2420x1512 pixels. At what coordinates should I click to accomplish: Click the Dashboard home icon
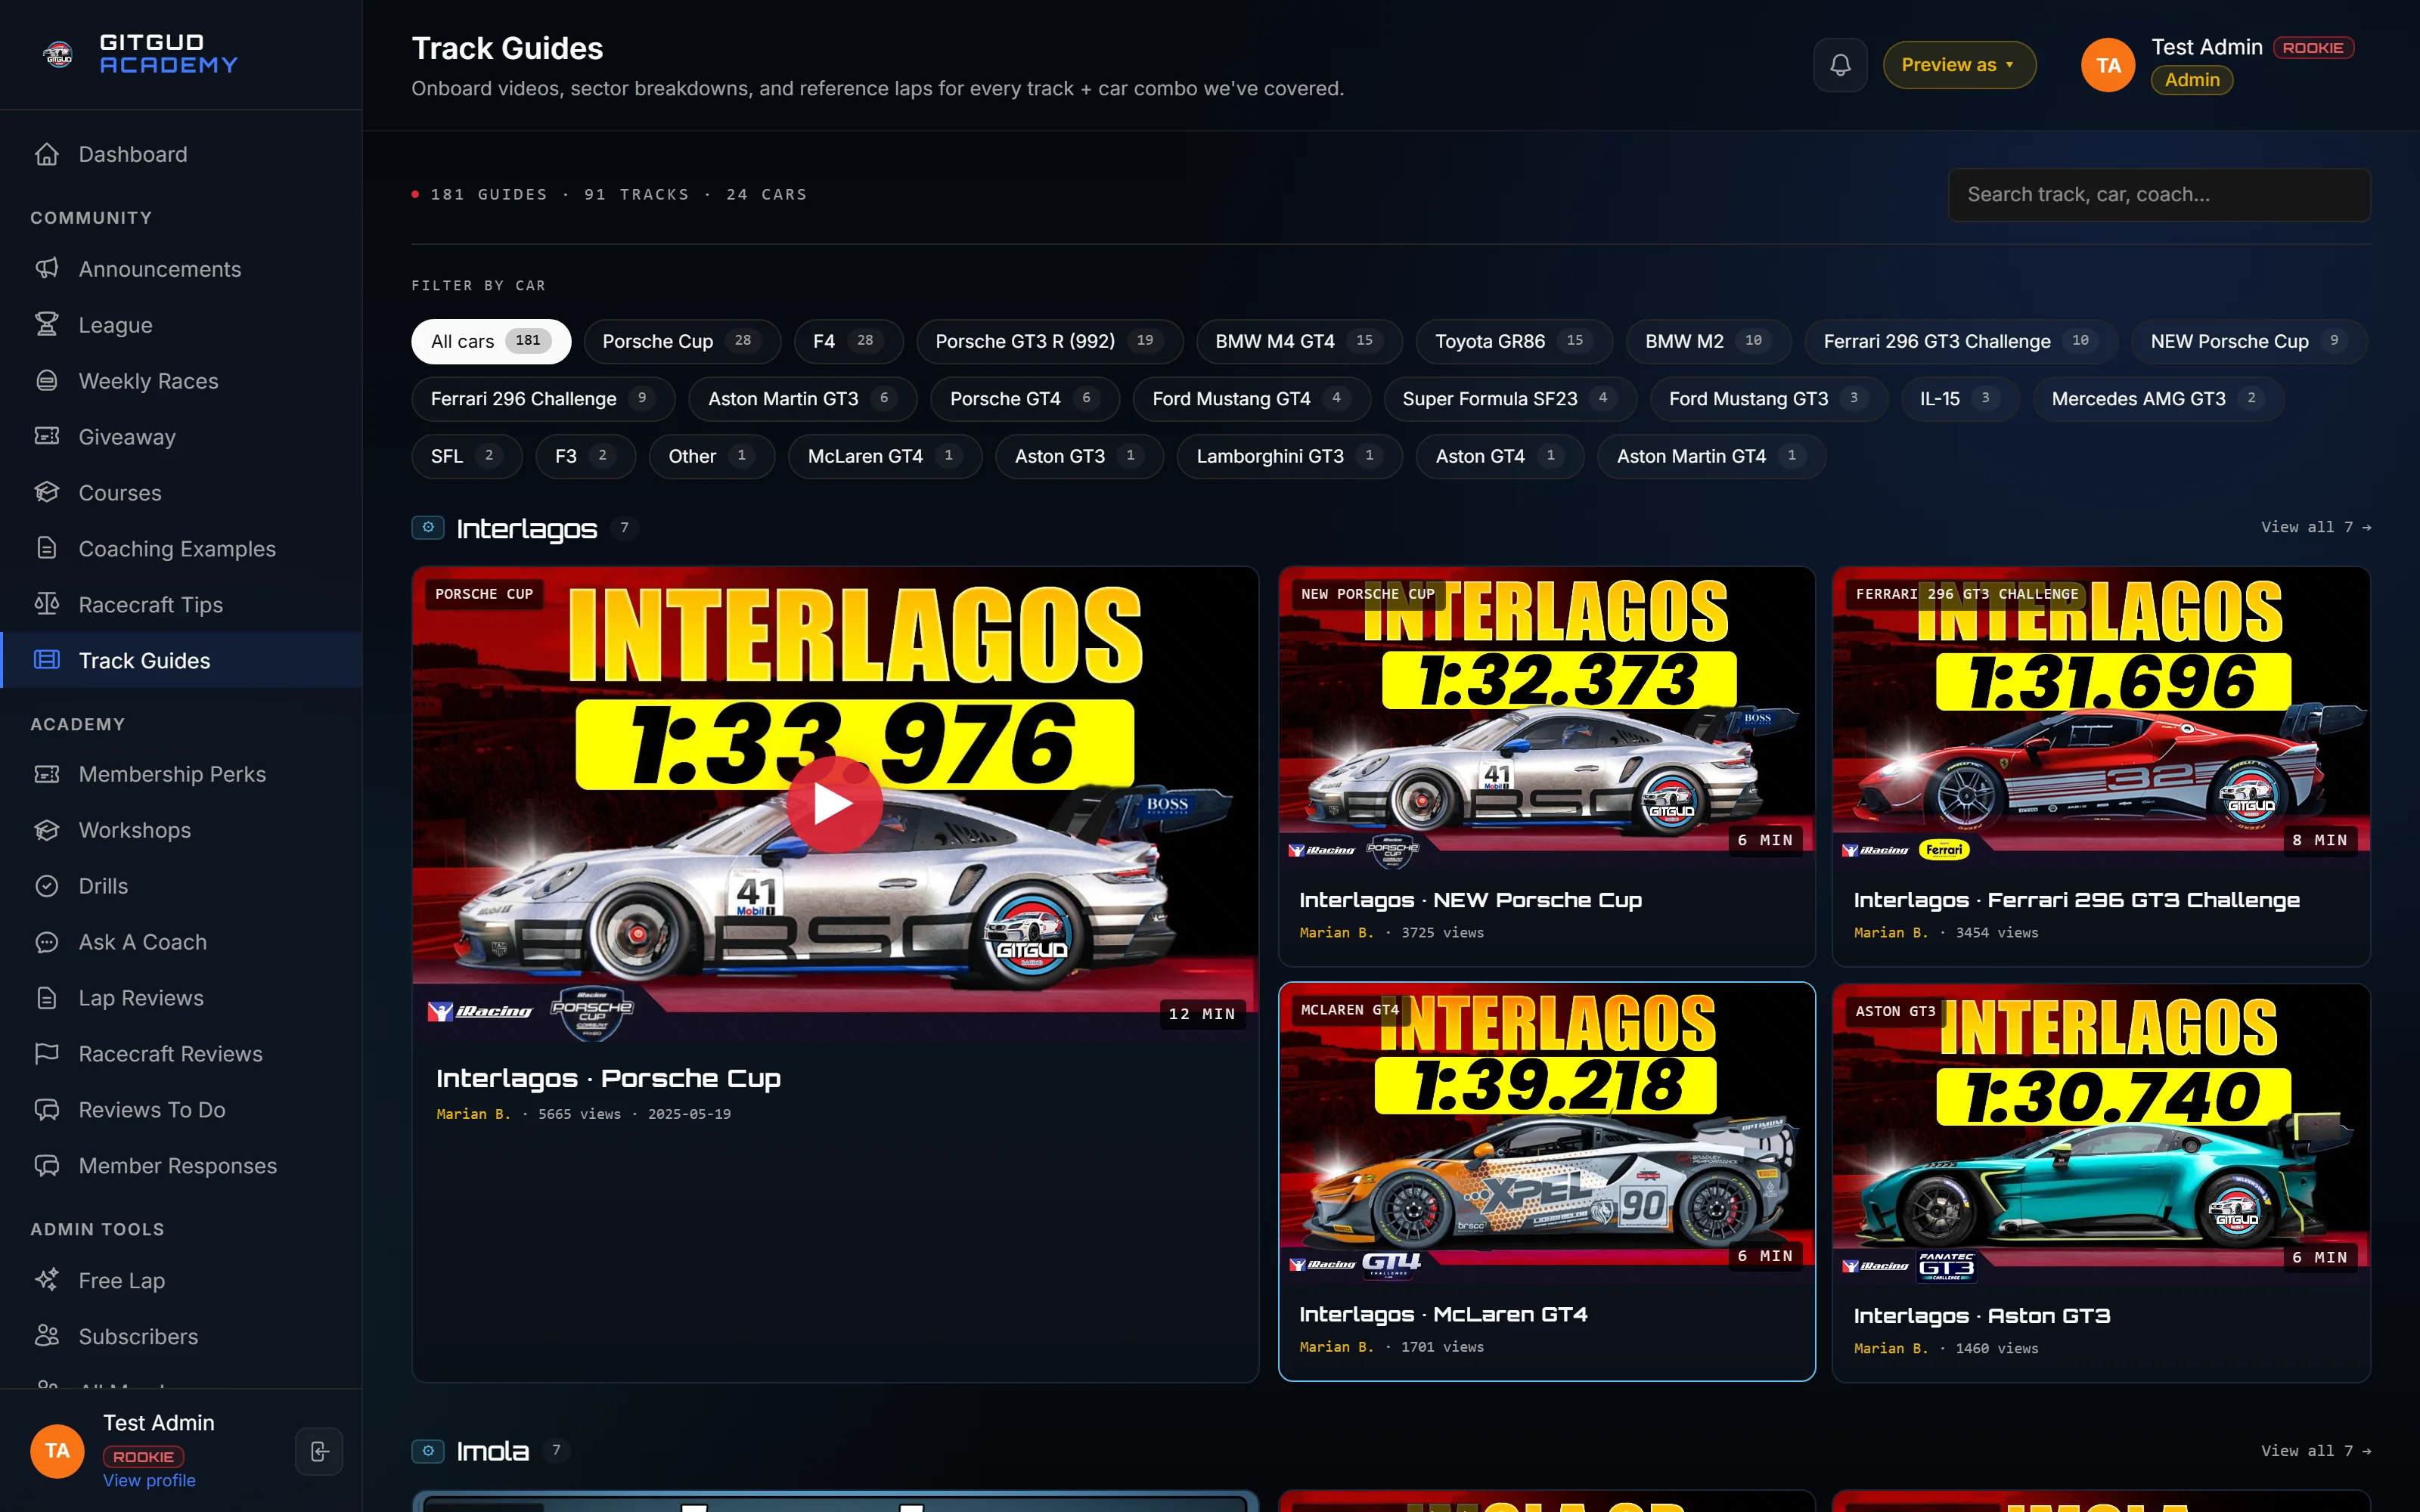(47, 154)
